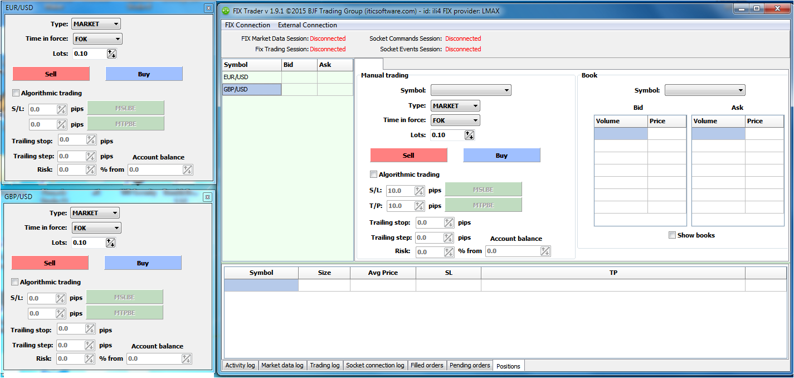Close the GBP/USD window

(207, 197)
